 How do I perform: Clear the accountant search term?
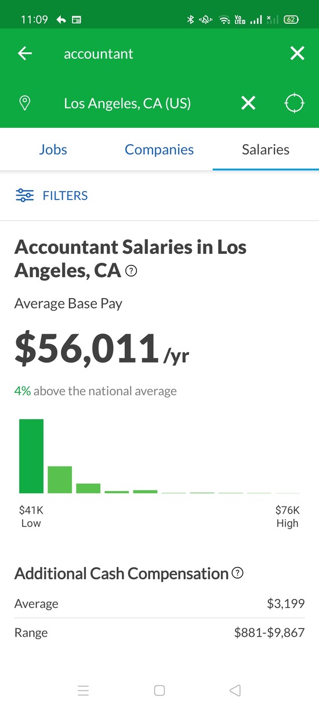click(297, 54)
